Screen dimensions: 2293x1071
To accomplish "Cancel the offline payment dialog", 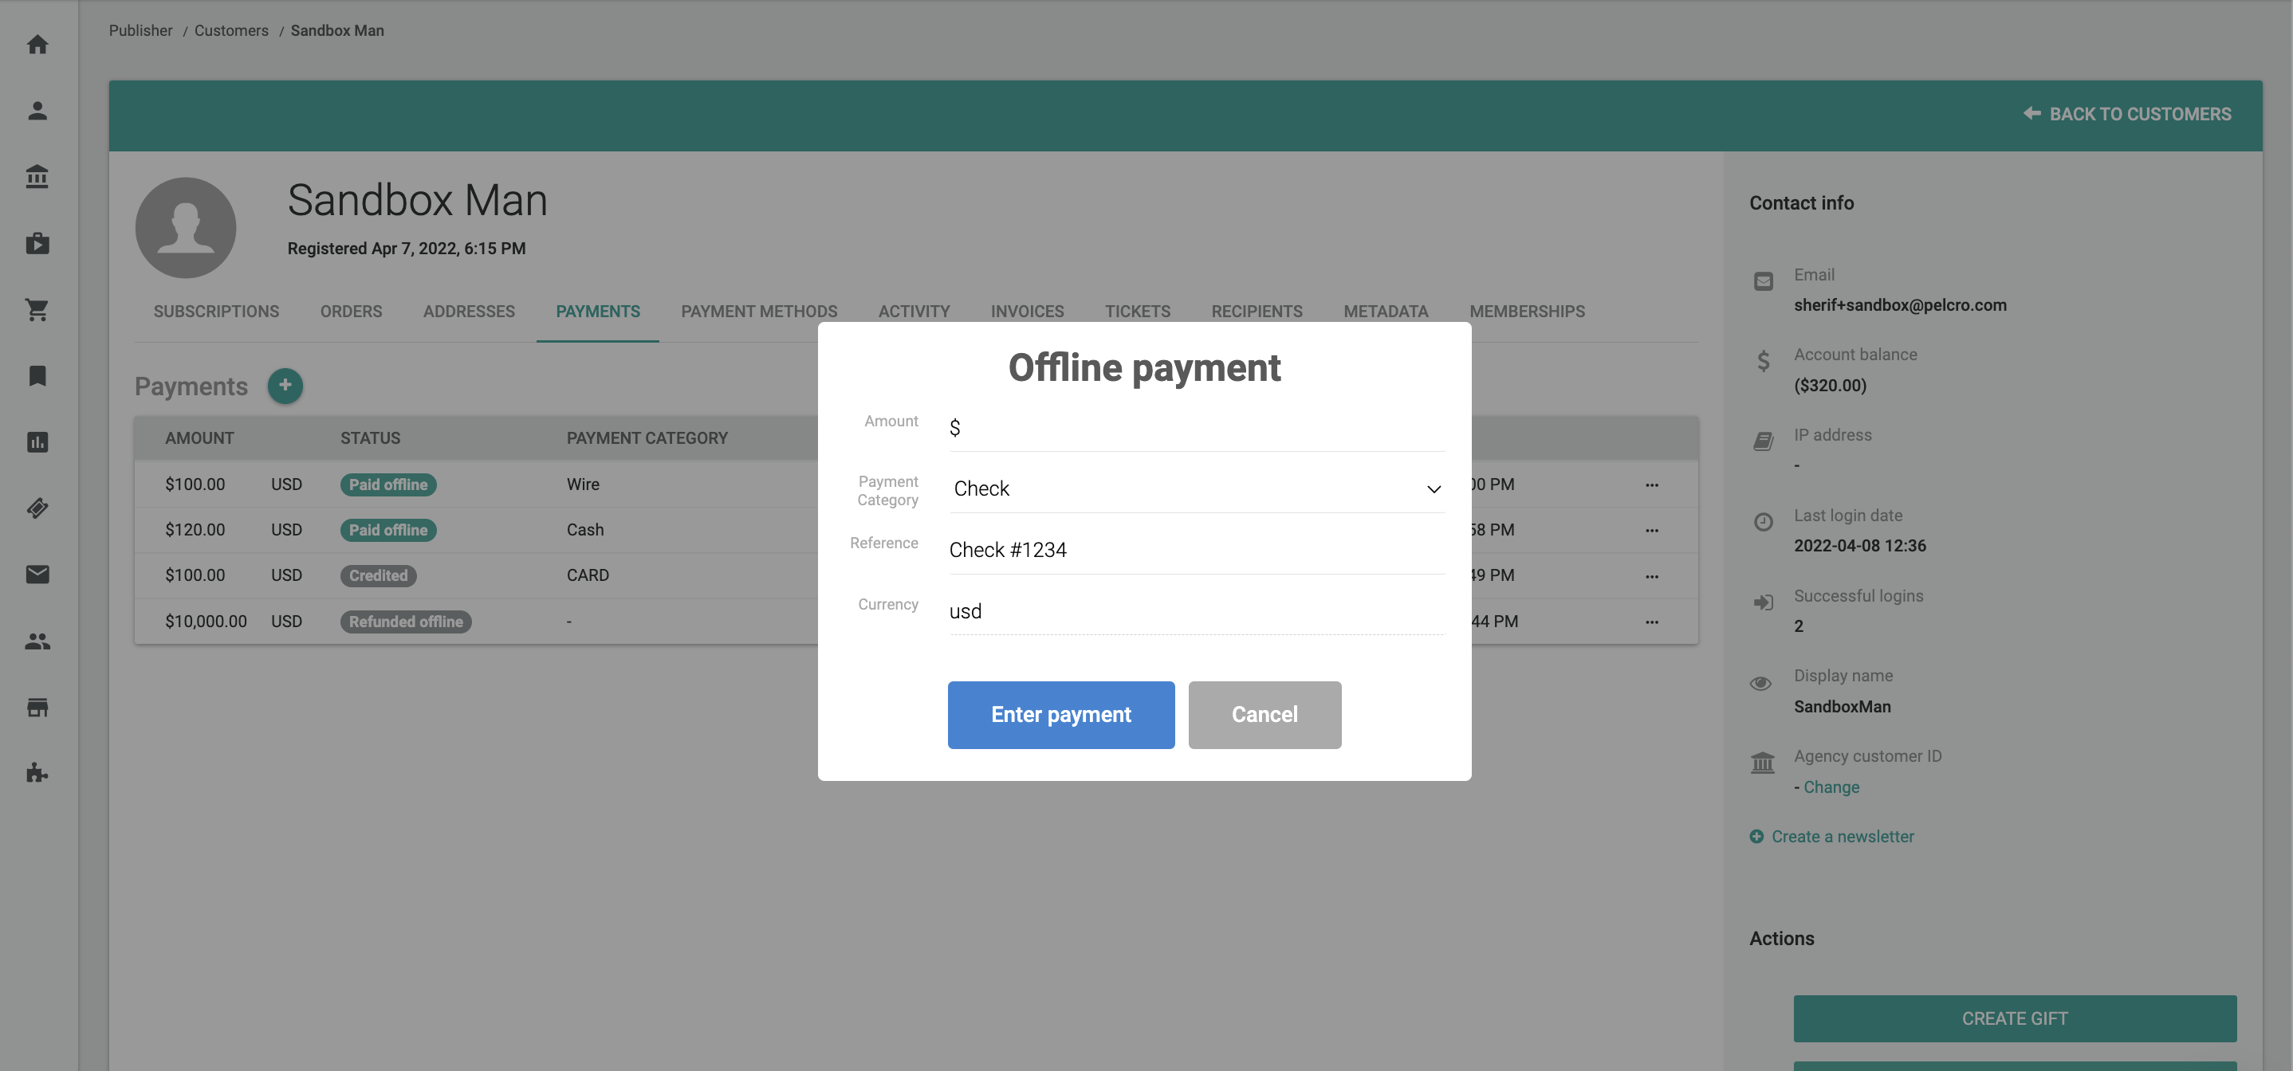I will pyautogui.click(x=1263, y=714).
